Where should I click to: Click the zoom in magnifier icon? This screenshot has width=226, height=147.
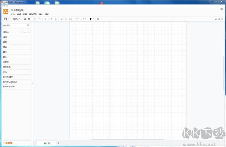point(25,19)
